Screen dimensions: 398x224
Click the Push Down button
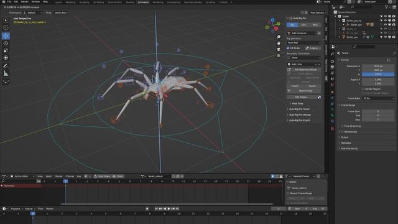(102, 176)
